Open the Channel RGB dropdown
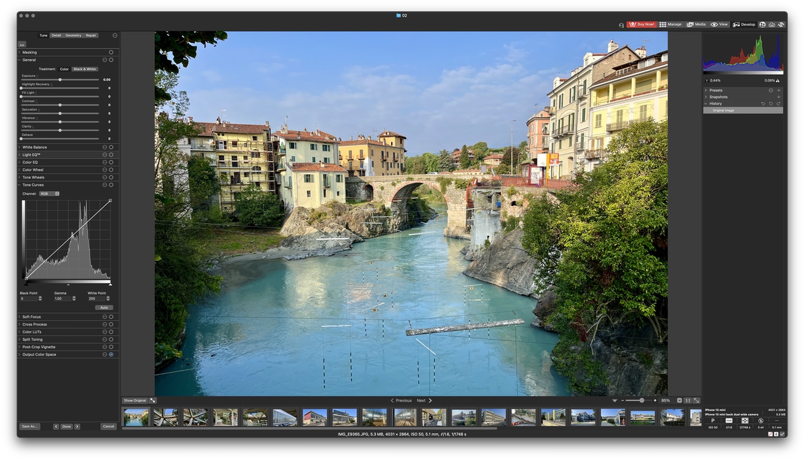The width and height of the screenshot is (805, 460). pos(49,194)
